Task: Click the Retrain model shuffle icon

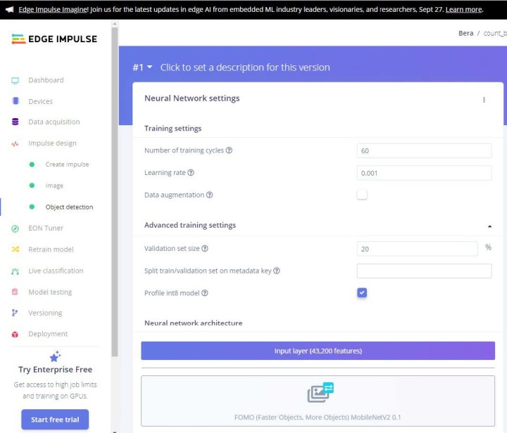Action: pyautogui.click(x=15, y=250)
